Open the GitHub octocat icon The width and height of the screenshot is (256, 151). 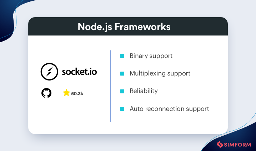46,93
